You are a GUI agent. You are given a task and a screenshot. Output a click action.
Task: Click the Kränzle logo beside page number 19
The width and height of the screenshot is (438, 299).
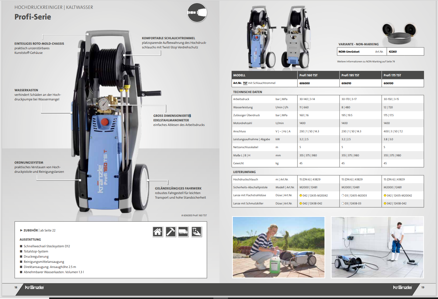pyautogui.click(x=402, y=287)
